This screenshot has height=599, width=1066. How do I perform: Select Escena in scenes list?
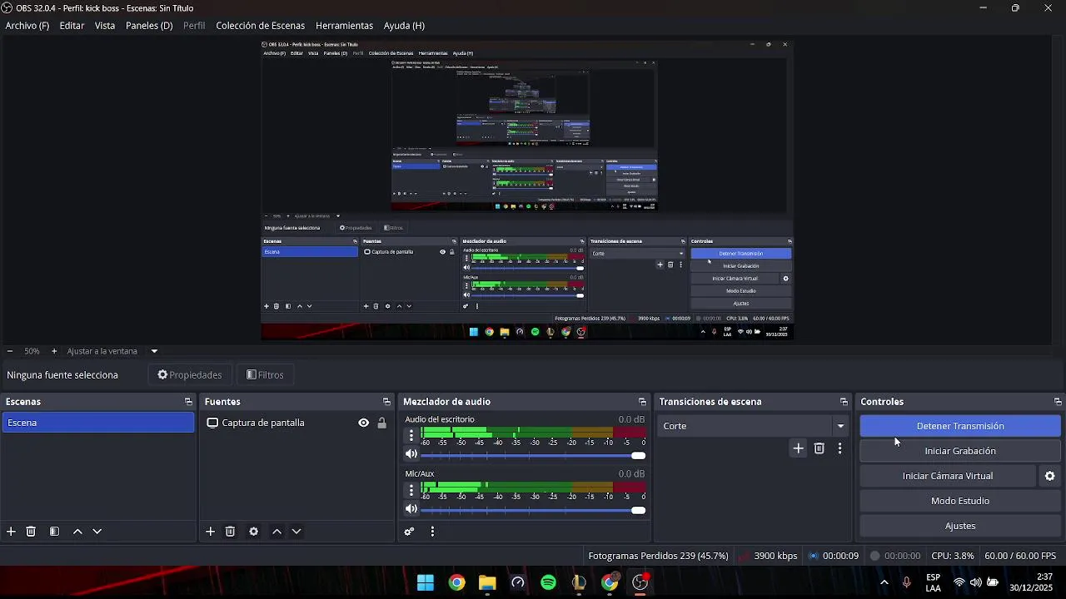[x=97, y=423]
